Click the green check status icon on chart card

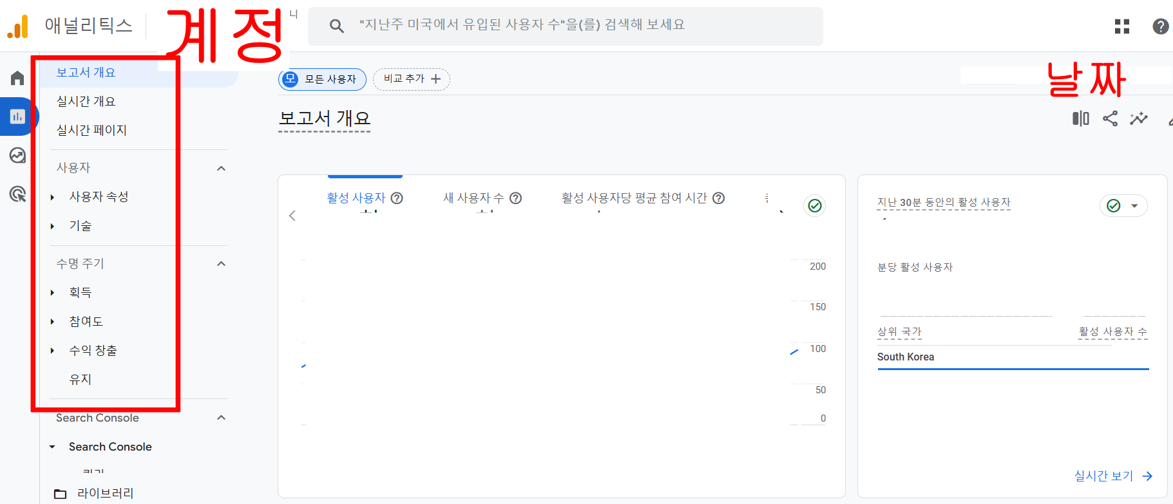click(x=815, y=205)
